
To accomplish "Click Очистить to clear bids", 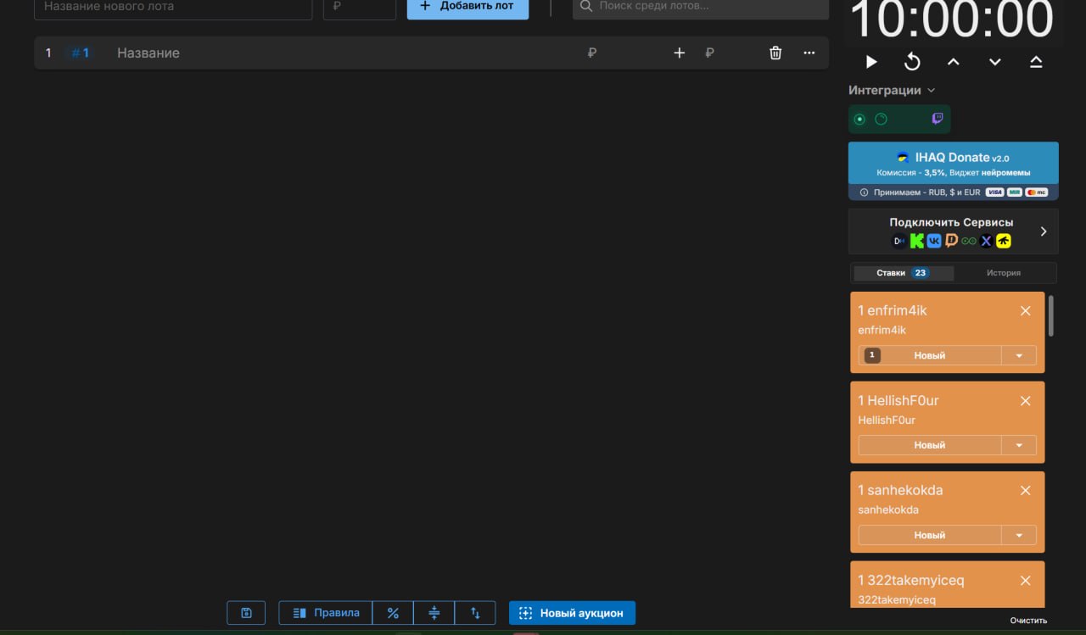I will [x=1028, y=621].
